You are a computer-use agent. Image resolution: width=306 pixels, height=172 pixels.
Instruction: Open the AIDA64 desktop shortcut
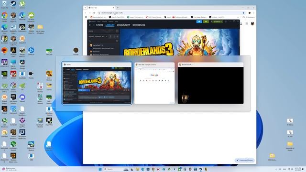click(13, 75)
